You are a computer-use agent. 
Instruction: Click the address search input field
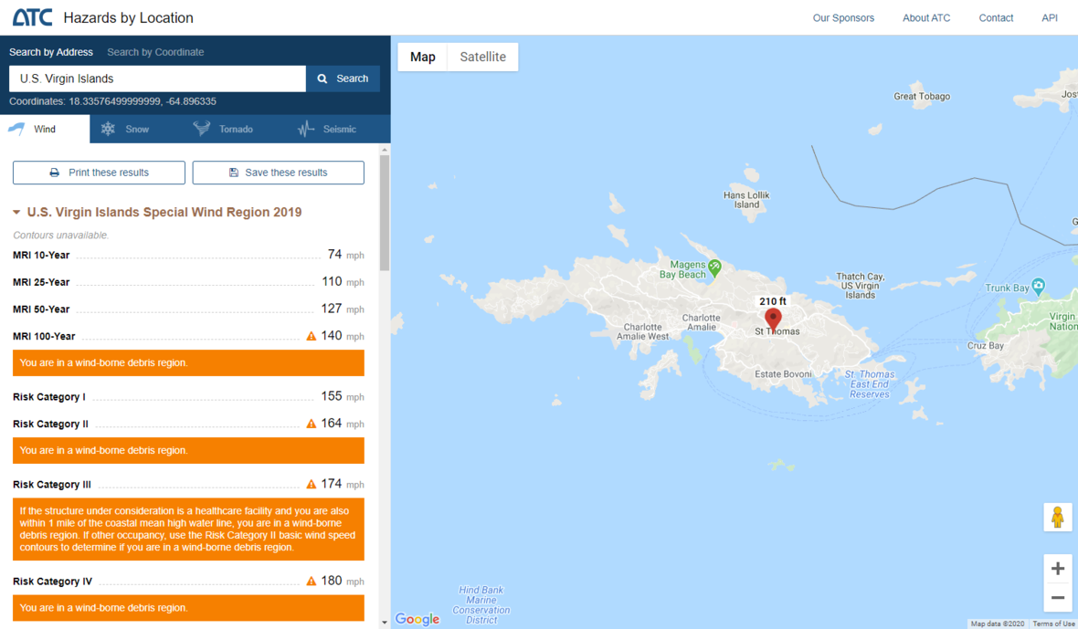coord(157,79)
